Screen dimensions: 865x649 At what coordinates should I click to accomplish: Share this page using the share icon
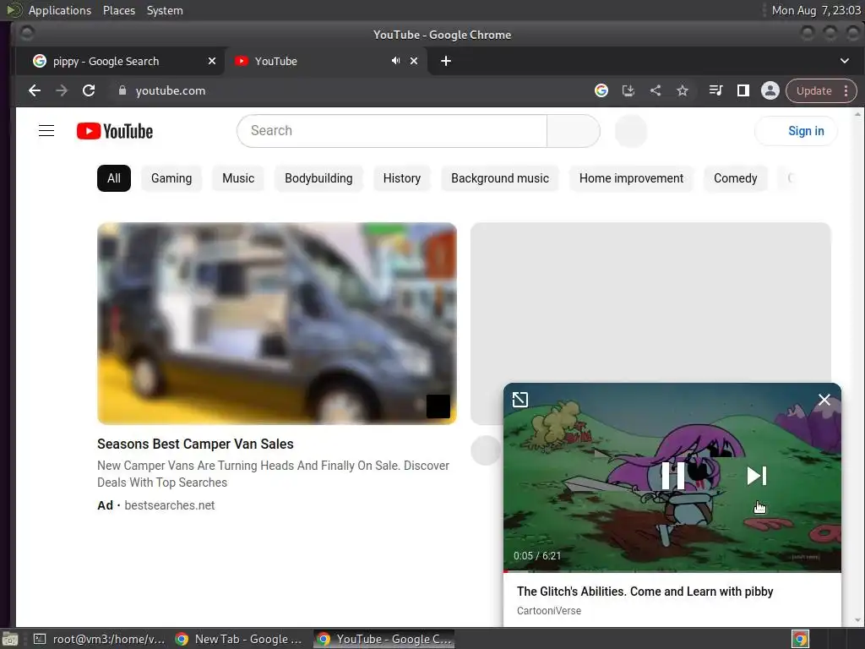point(656,90)
